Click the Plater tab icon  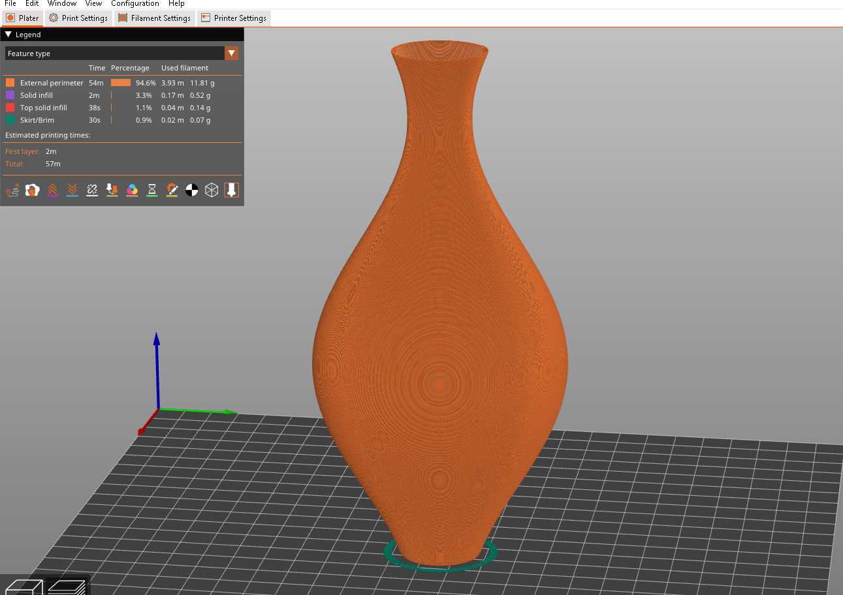(10, 18)
